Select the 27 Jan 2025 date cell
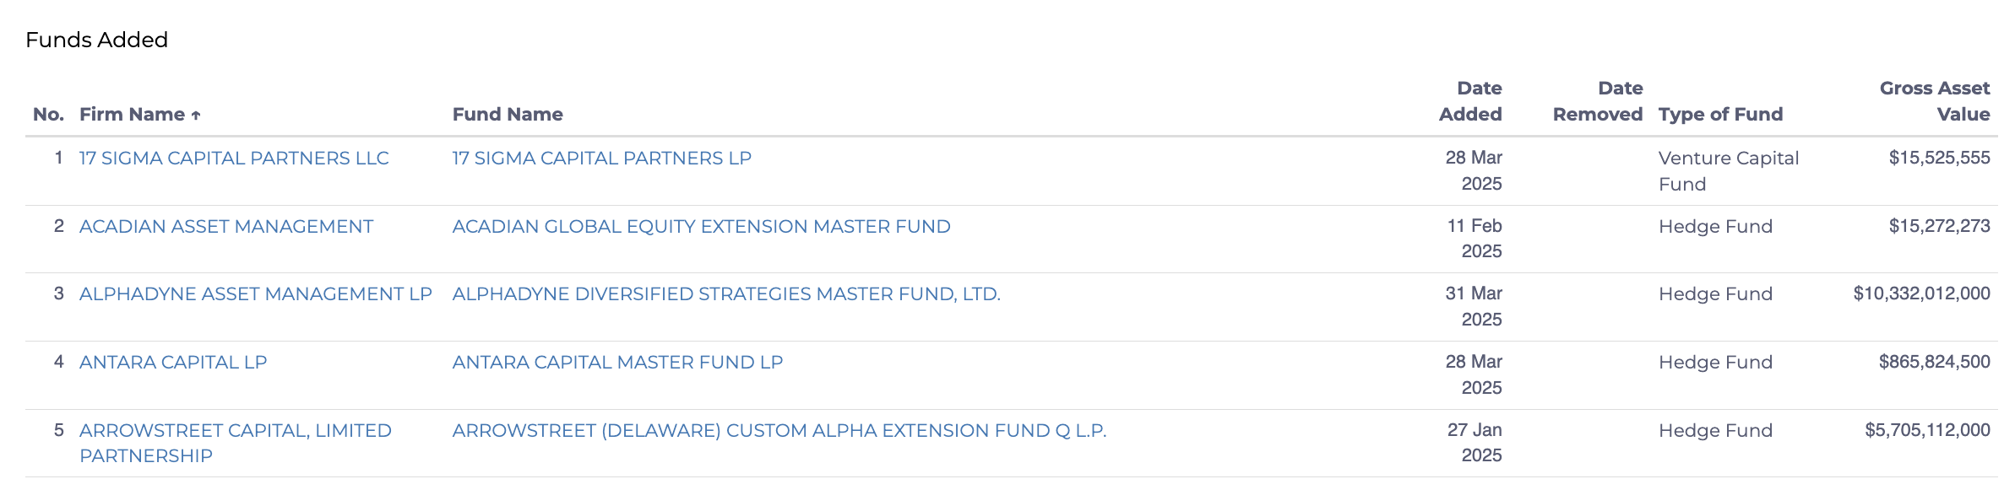Screen dimensions: 2015x479 (x=1475, y=443)
